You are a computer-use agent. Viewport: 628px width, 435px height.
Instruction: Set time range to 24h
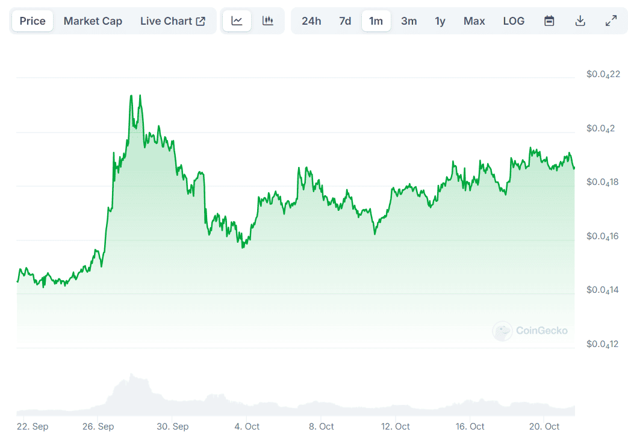pyautogui.click(x=311, y=21)
